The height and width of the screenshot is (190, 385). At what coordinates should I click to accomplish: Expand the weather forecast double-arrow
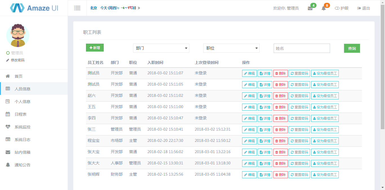pyautogui.click(x=139, y=8)
